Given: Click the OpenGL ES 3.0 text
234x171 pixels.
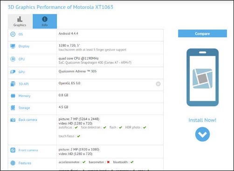Looking at the screenshot, I should click(x=69, y=83).
